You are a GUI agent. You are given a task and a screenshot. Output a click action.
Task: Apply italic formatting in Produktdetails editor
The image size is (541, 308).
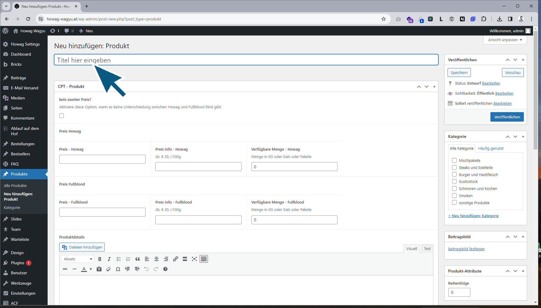(x=109, y=259)
